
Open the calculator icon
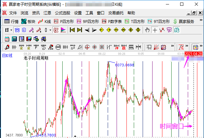[x=14, y=39]
